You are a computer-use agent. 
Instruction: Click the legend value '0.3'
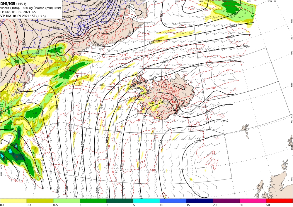tap(29, 205)
